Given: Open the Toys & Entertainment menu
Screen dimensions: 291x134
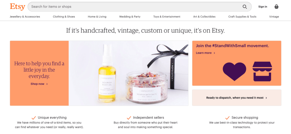Looking at the screenshot, I should pyautogui.click(x=167, y=17).
